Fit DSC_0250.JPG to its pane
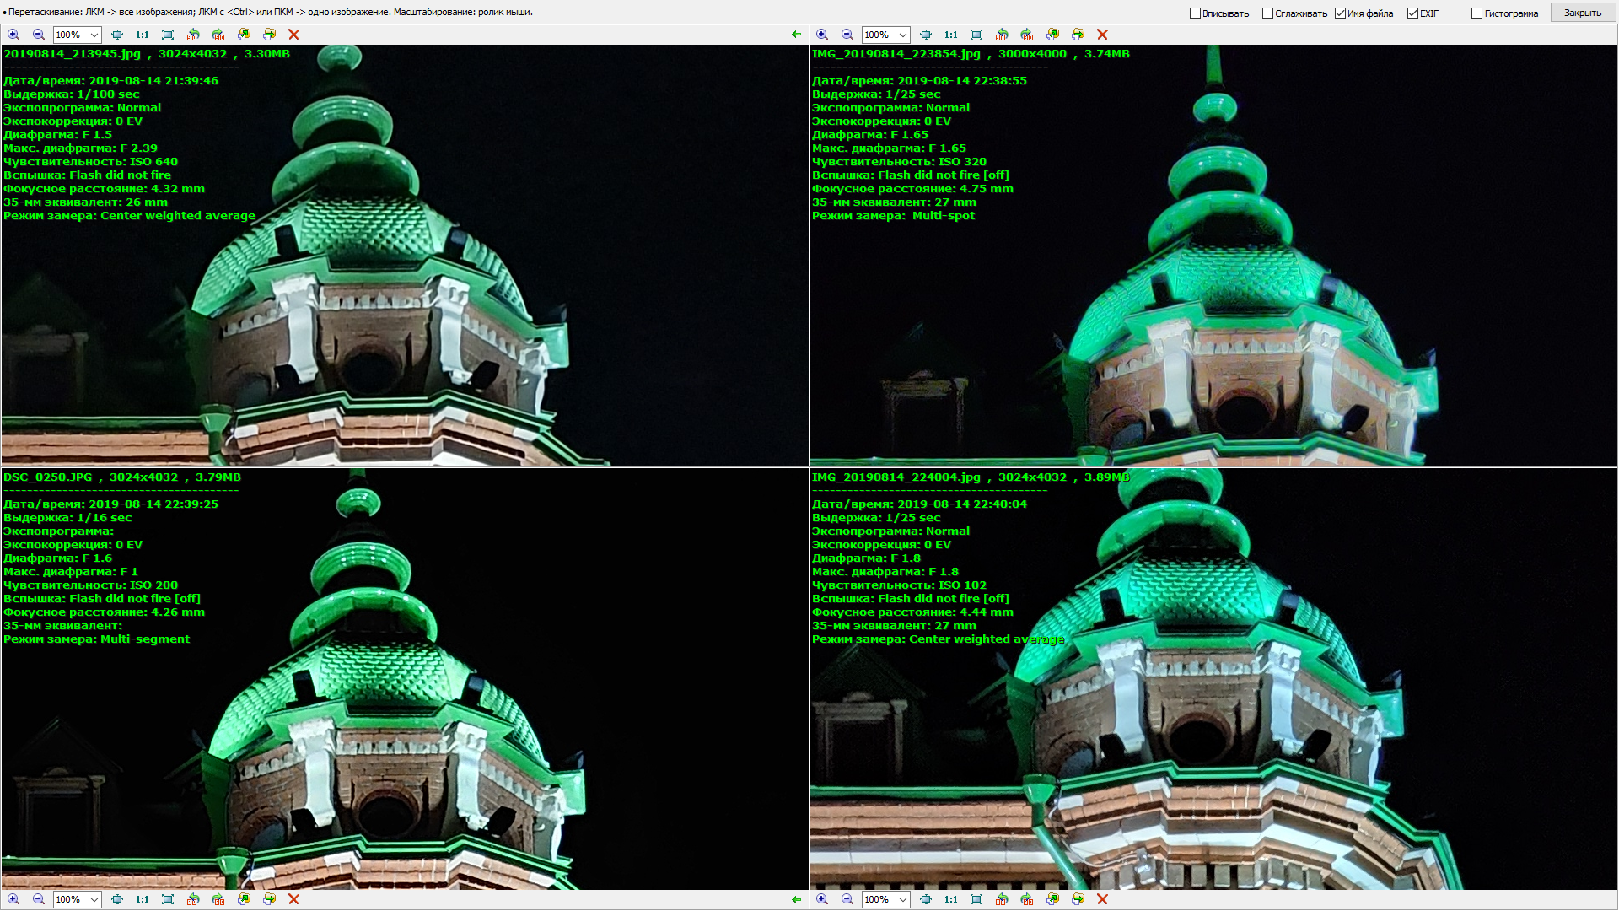 (x=117, y=899)
